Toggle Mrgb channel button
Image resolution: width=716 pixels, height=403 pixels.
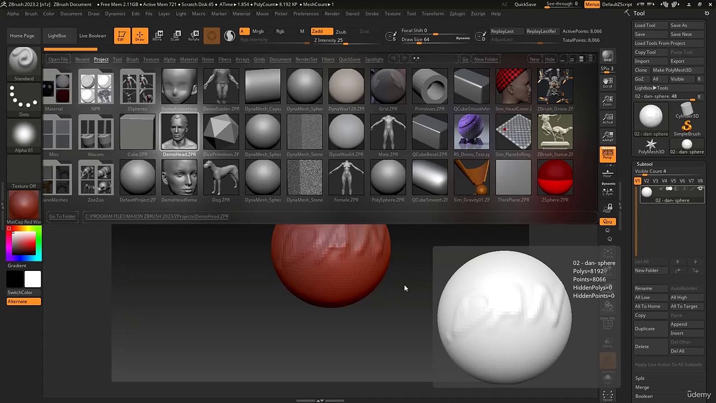pyautogui.click(x=258, y=31)
